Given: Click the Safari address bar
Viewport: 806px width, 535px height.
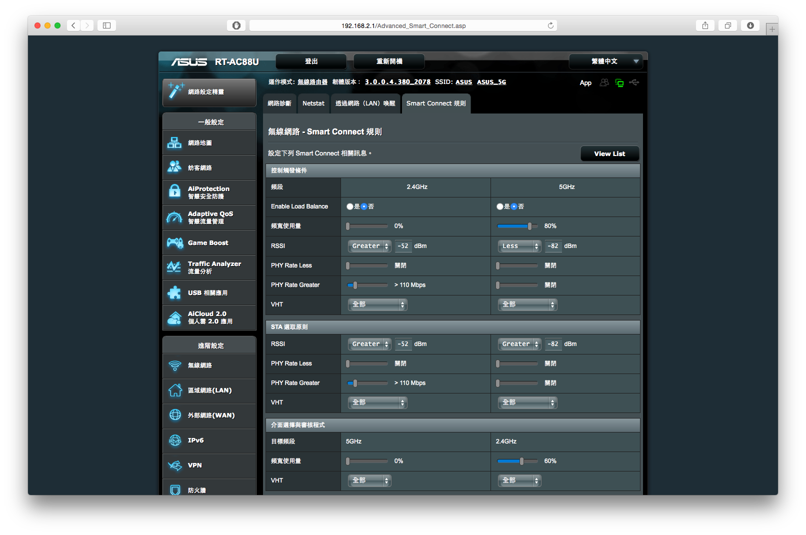Looking at the screenshot, I should coord(403,25).
